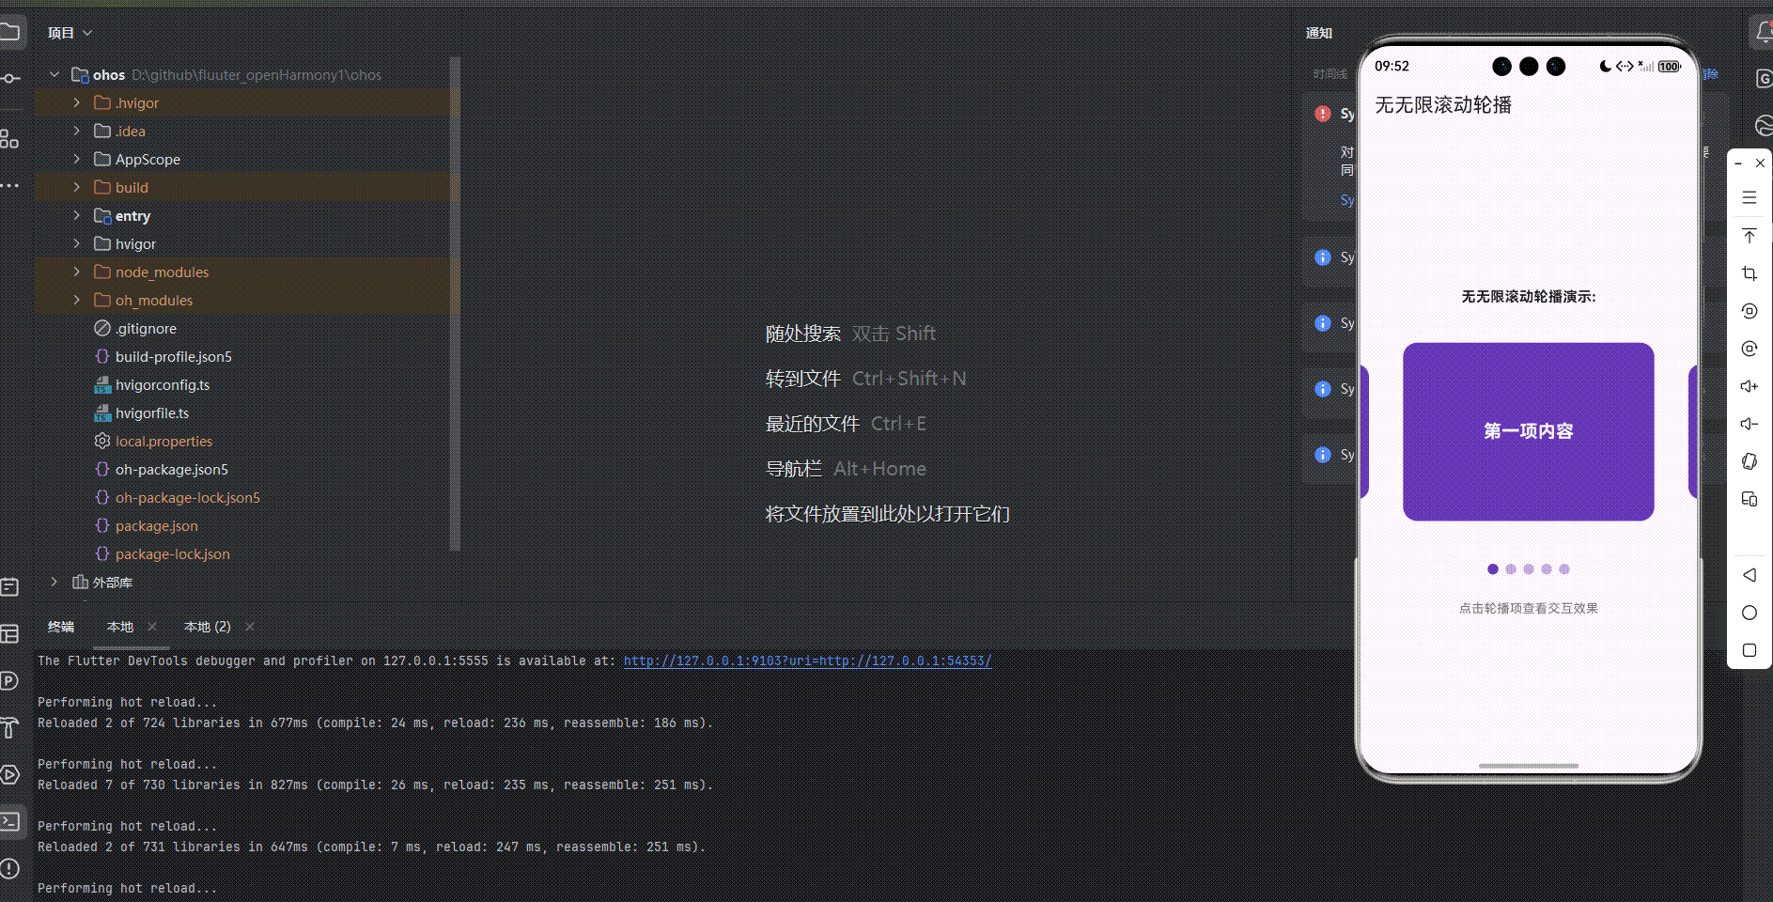The image size is (1773, 902).
Task: Tap emulator Back triangle button
Action: [1750, 575]
